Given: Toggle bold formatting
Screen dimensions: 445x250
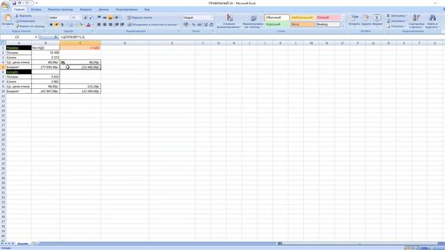Looking at the screenshot, I should click(x=51, y=25).
